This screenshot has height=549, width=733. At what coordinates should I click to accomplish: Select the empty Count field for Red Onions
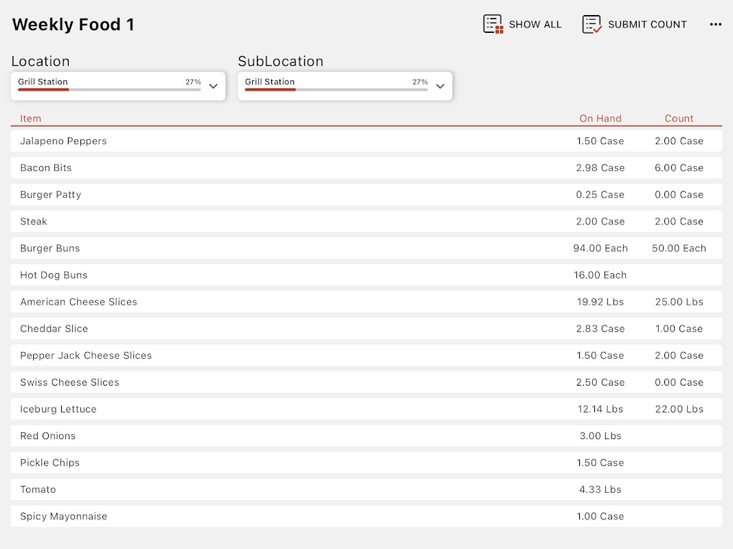[679, 436]
